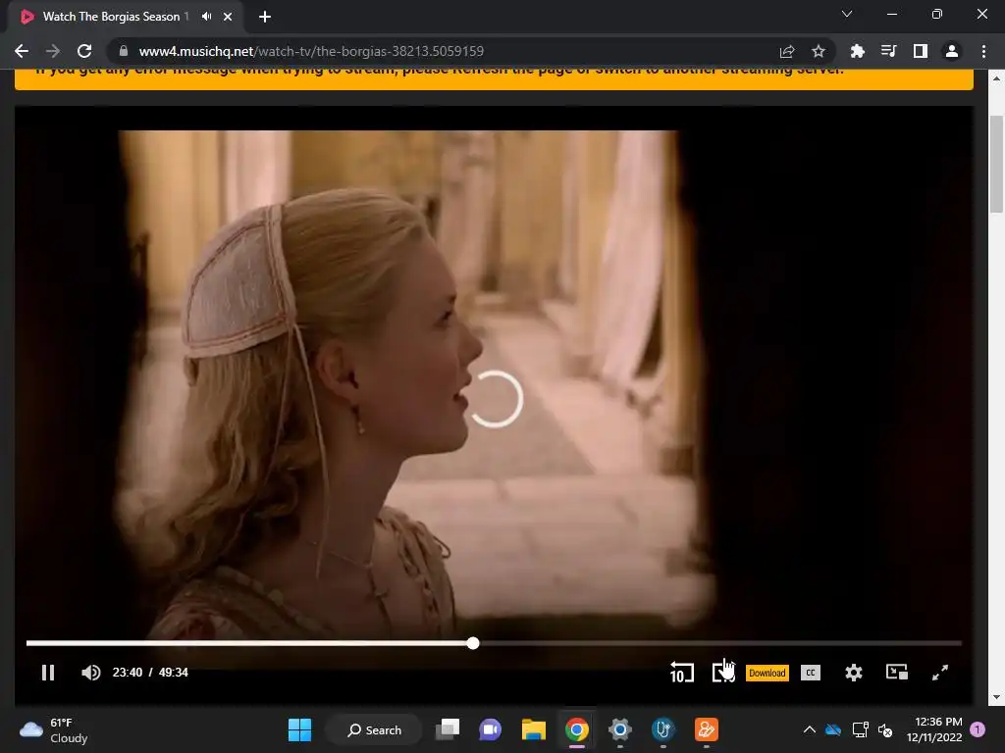The width and height of the screenshot is (1005, 753).
Task: Toggle closed captions CC
Action: [811, 673]
